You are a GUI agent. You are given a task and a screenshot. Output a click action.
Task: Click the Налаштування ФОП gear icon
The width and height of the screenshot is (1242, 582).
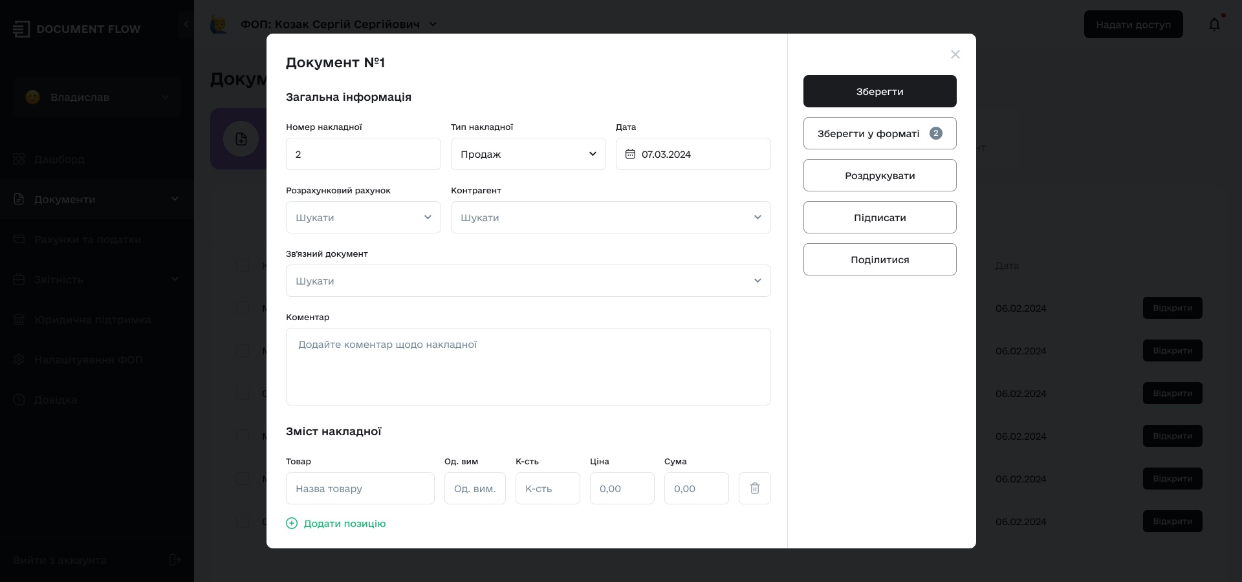click(x=19, y=360)
